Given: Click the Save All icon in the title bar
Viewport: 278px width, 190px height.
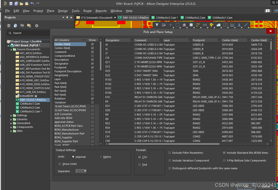Looking at the screenshot, I should click(16, 3).
